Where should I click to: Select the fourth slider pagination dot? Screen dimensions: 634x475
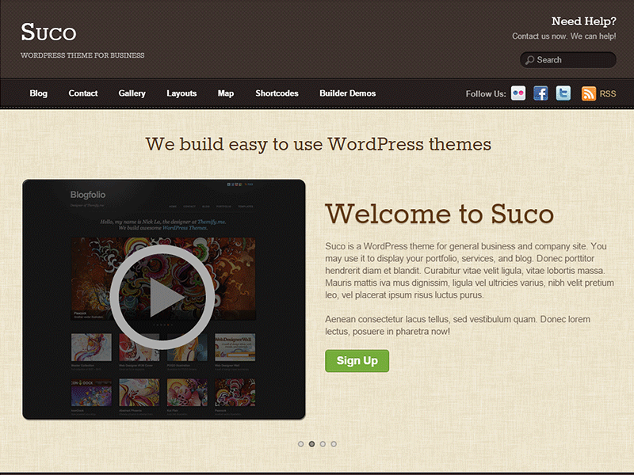pyautogui.click(x=334, y=444)
